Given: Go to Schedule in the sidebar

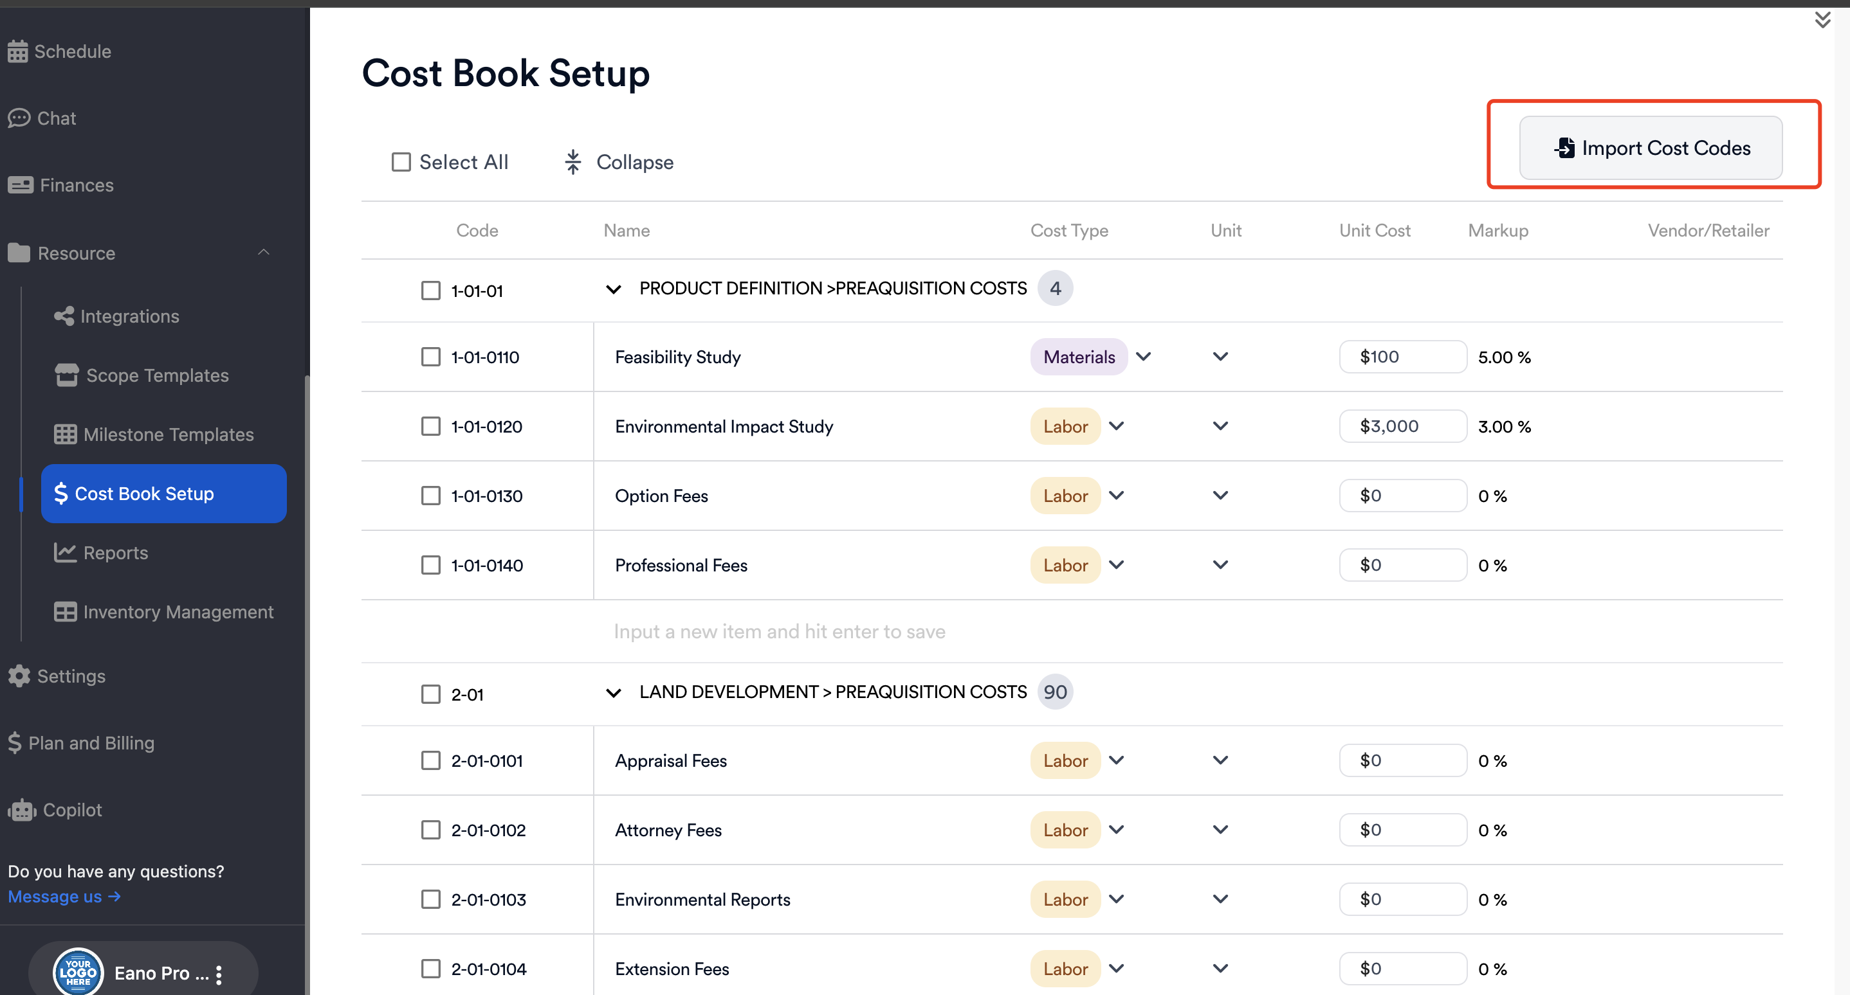Looking at the screenshot, I should click(x=60, y=51).
